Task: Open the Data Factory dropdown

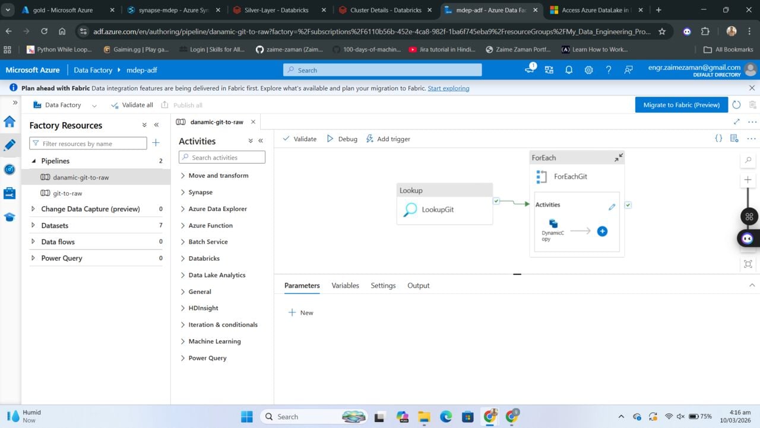Action: click(65, 105)
